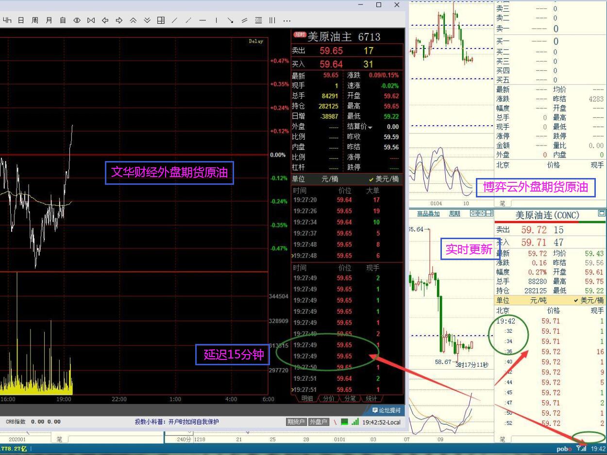
Task: Switch to monthly (月) K-line period
Action: pos(49,20)
